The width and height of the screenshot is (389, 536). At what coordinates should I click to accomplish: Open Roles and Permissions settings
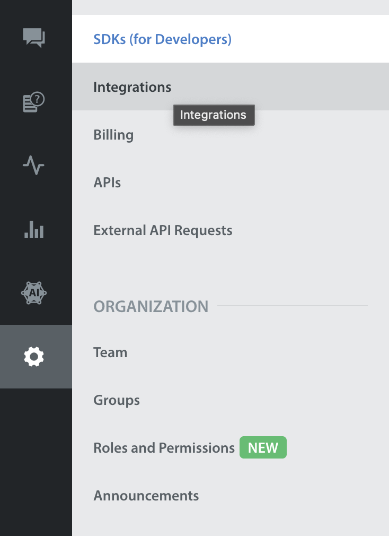(231, 448)
